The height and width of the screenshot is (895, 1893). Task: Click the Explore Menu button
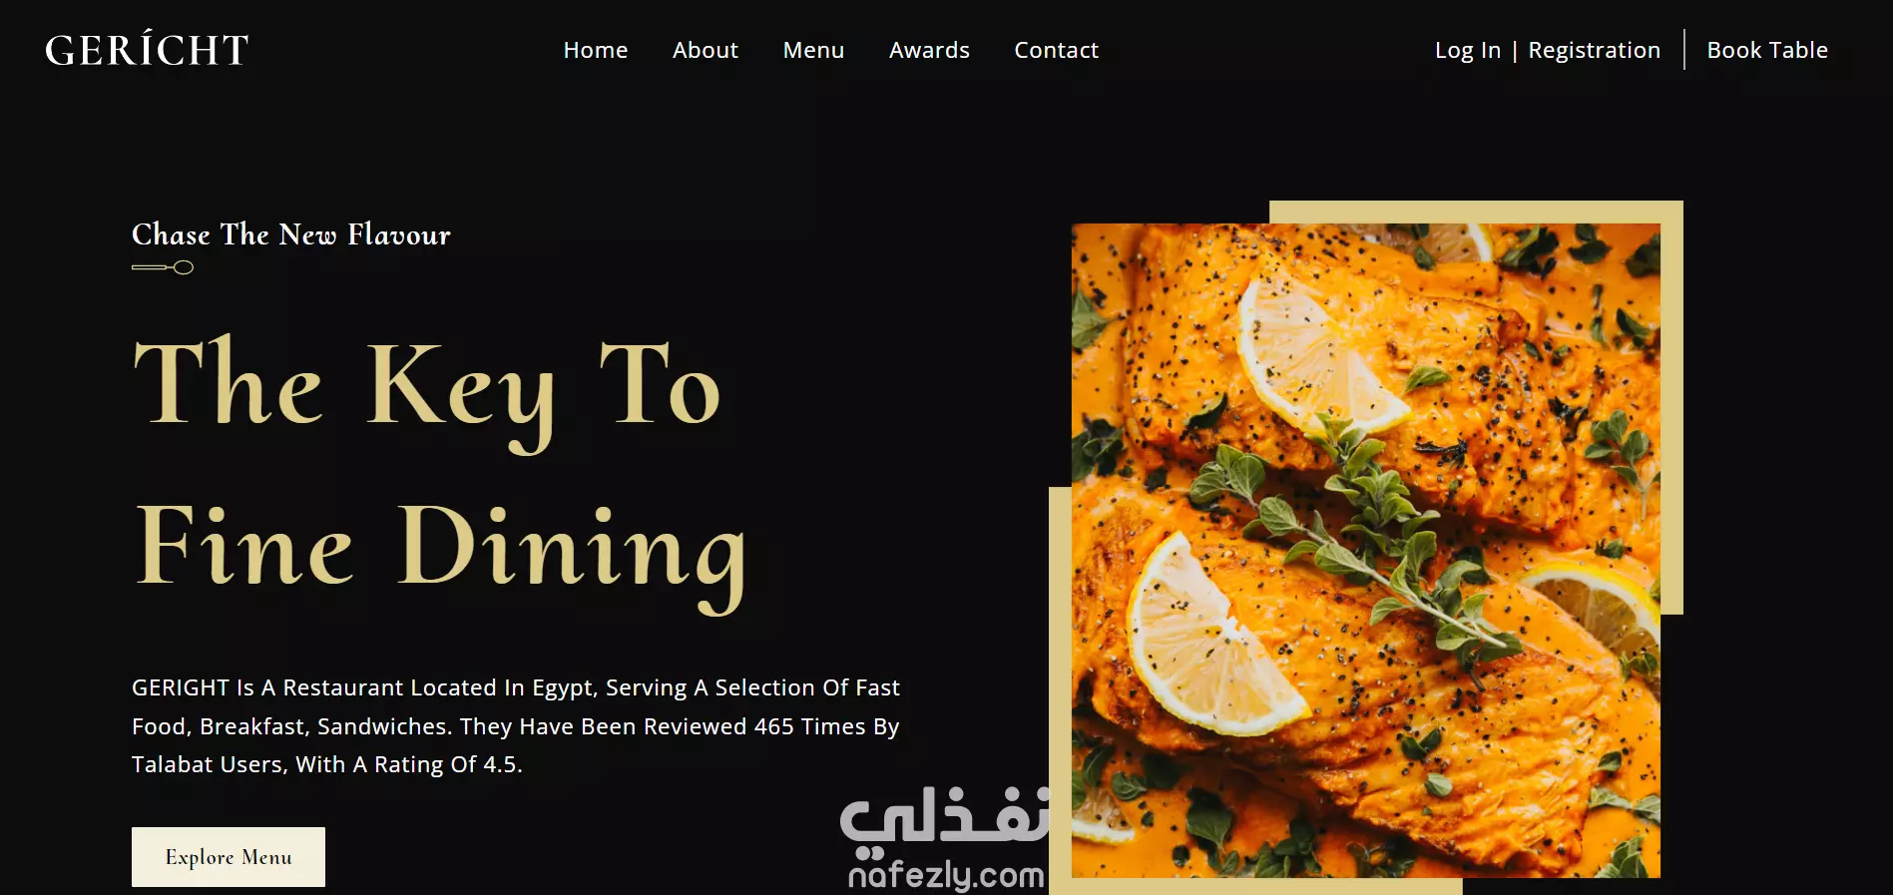[x=229, y=857]
